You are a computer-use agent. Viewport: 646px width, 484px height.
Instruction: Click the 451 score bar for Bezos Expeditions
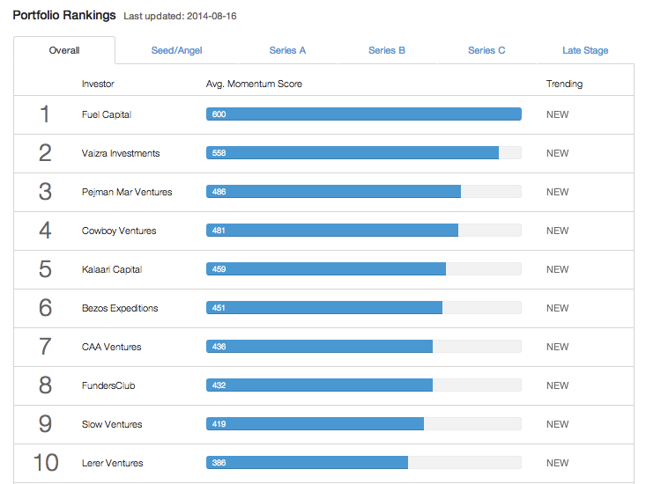(x=324, y=307)
